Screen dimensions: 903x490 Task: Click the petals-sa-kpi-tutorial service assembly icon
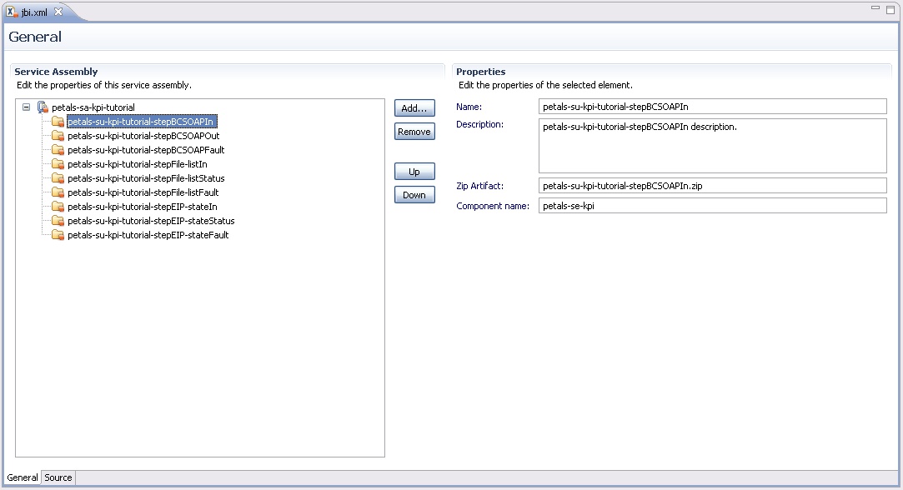point(43,107)
